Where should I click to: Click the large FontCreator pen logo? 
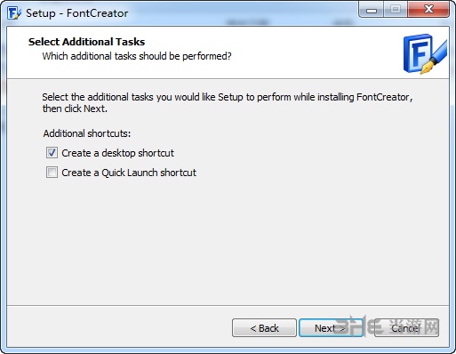pos(425,53)
